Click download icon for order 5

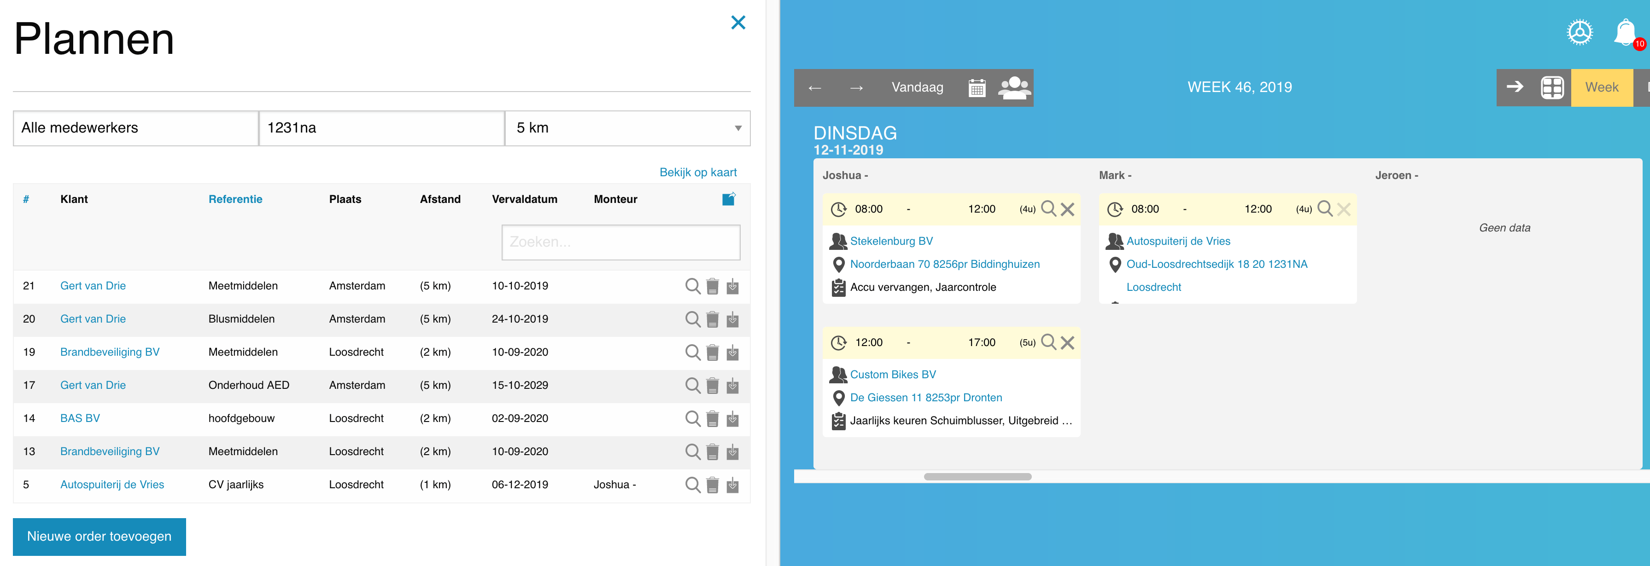coord(733,485)
